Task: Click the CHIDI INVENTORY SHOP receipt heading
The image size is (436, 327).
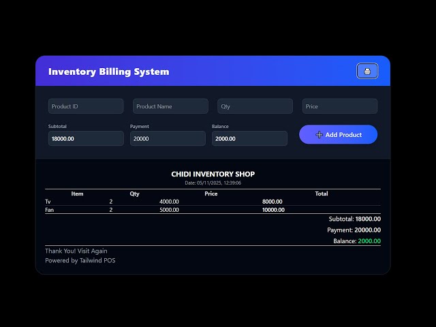Action: click(213, 174)
